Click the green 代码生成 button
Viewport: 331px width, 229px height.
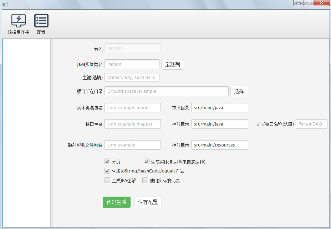[117, 202]
